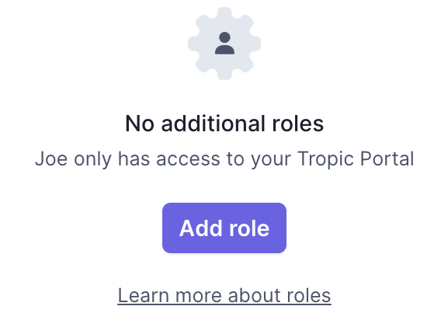Tap the grey cog badge above the heading
The image size is (441, 320).
pos(224,43)
